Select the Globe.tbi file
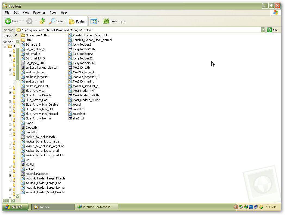 (x=29, y=128)
